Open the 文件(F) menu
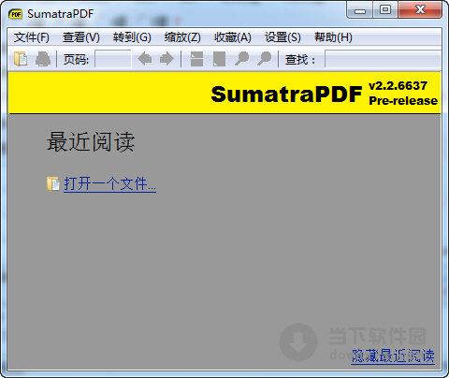The height and width of the screenshot is (378, 449). pyautogui.click(x=31, y=37)
